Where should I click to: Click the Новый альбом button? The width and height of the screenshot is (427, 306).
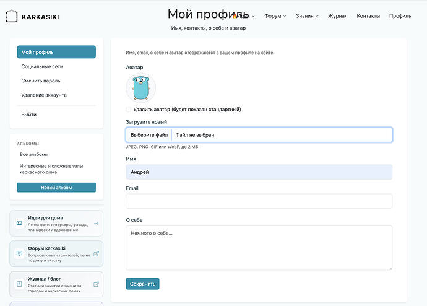tap(56, 188)
